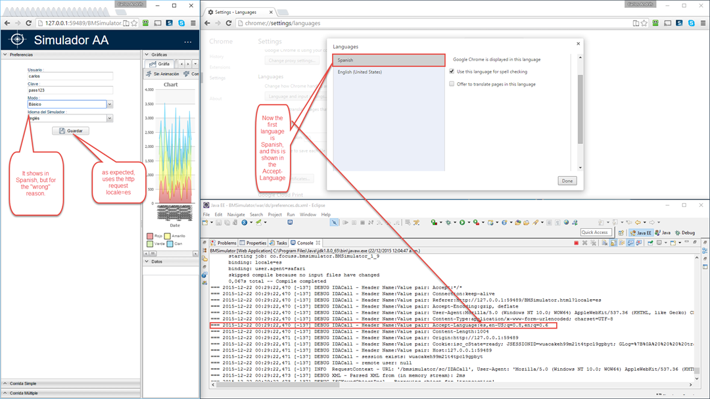Click the Clave input field
The height and width of the screenshot is (399, 710).
pyautogui.click(x=70, y=90)
